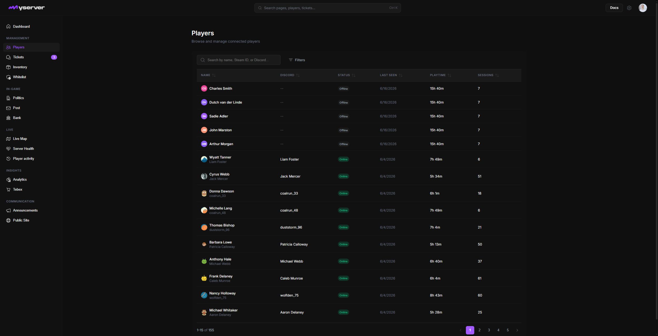
Task: Click Anthony Hale's green avatar
Action: pyautogui.click(x=204, y=261)
